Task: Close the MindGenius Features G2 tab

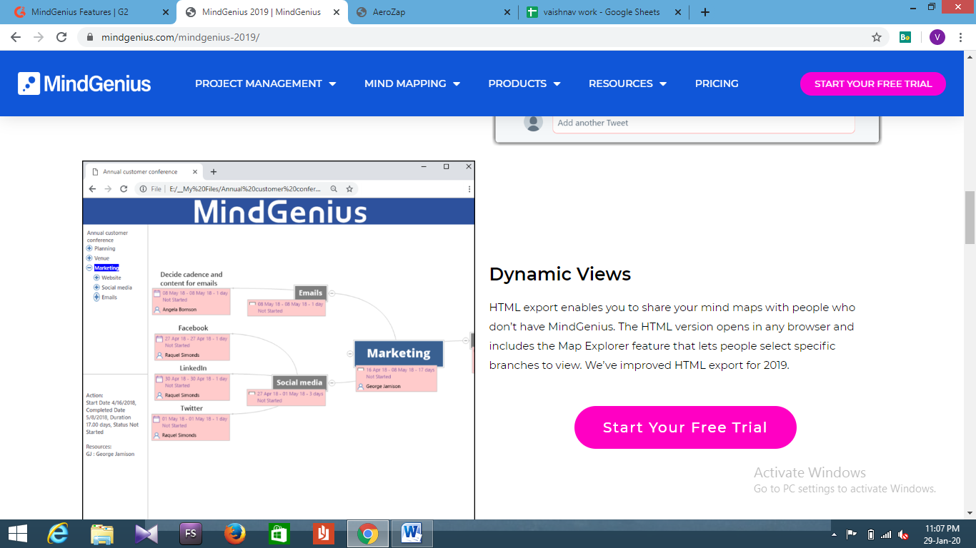Action: coord(166,12)
